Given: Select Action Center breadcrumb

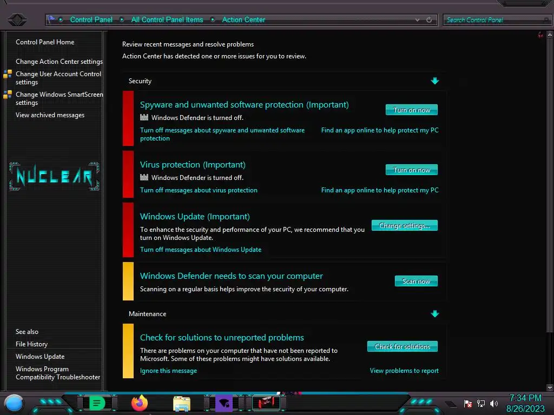Looking at the screenshot, I should pos(243,20).
